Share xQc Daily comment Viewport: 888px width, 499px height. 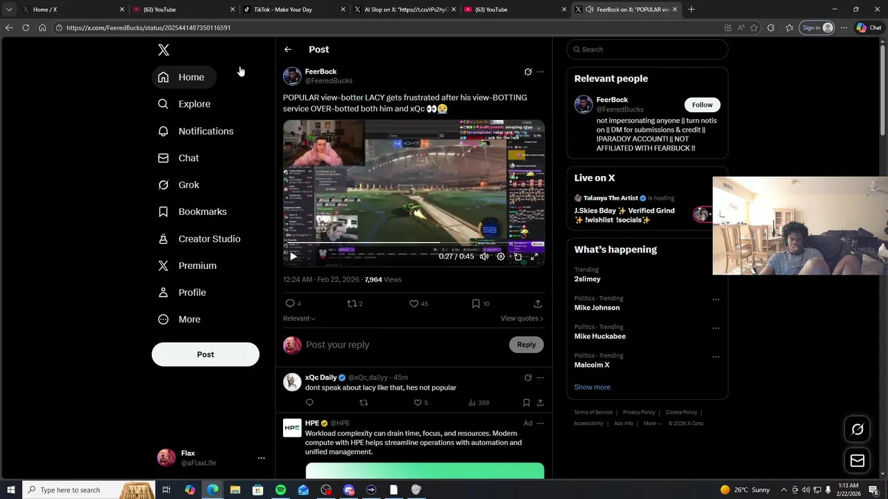click(540, 403)
